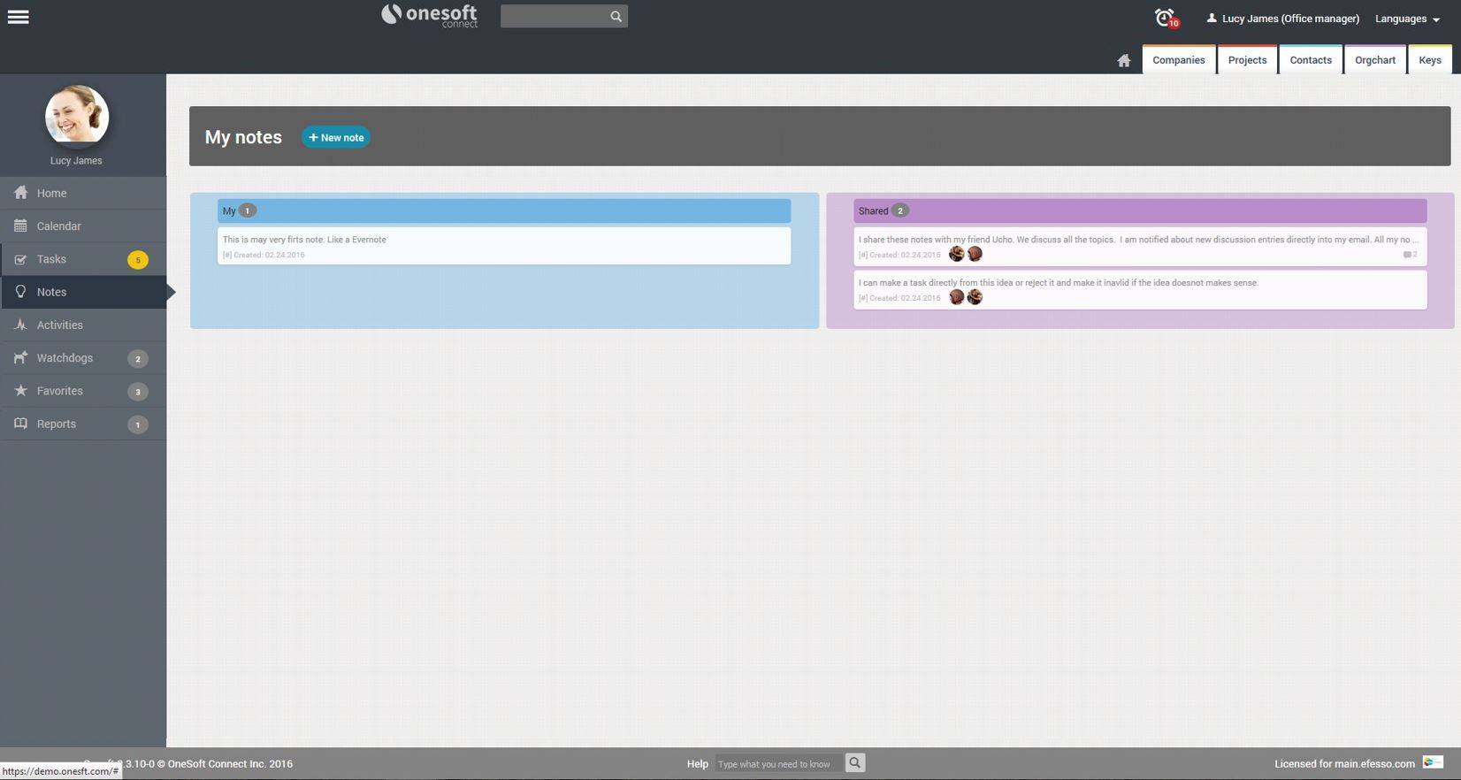Click the second avatar on the Ucho note

[975, 254]
